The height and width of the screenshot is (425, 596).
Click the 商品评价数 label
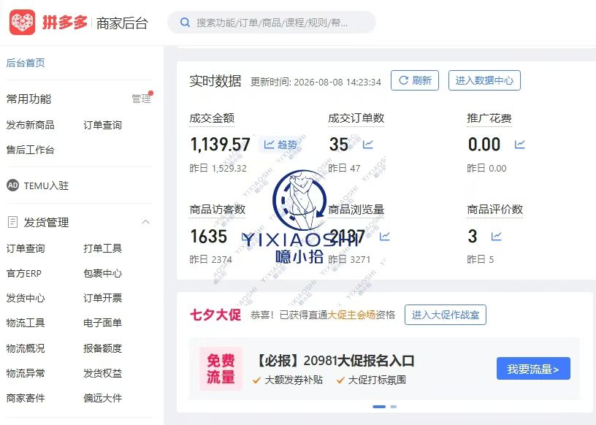click(495, 210)
